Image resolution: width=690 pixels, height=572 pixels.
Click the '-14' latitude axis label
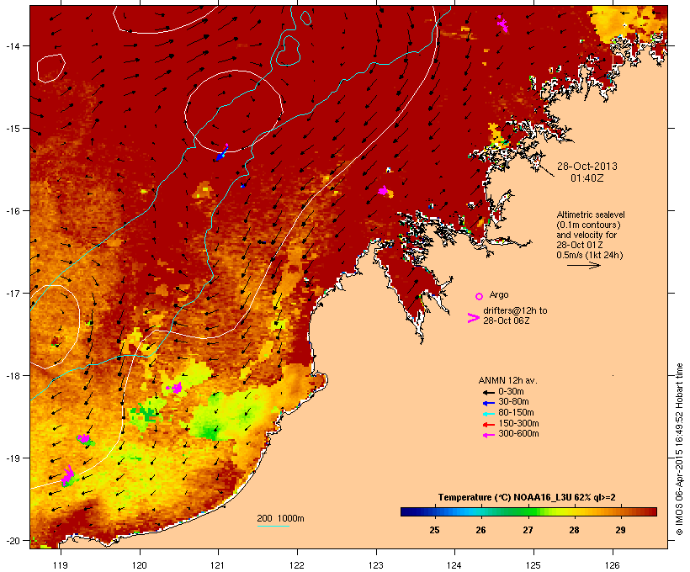click(x=12, y=45)
